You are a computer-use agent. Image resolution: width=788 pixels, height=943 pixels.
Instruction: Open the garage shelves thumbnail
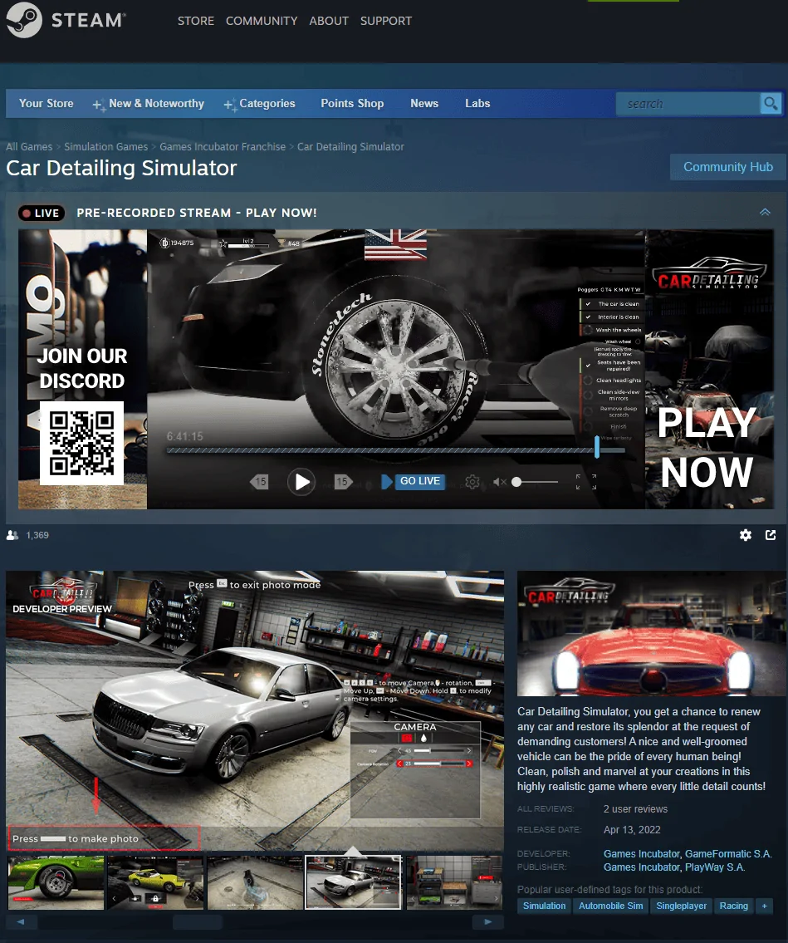(454, 882)
